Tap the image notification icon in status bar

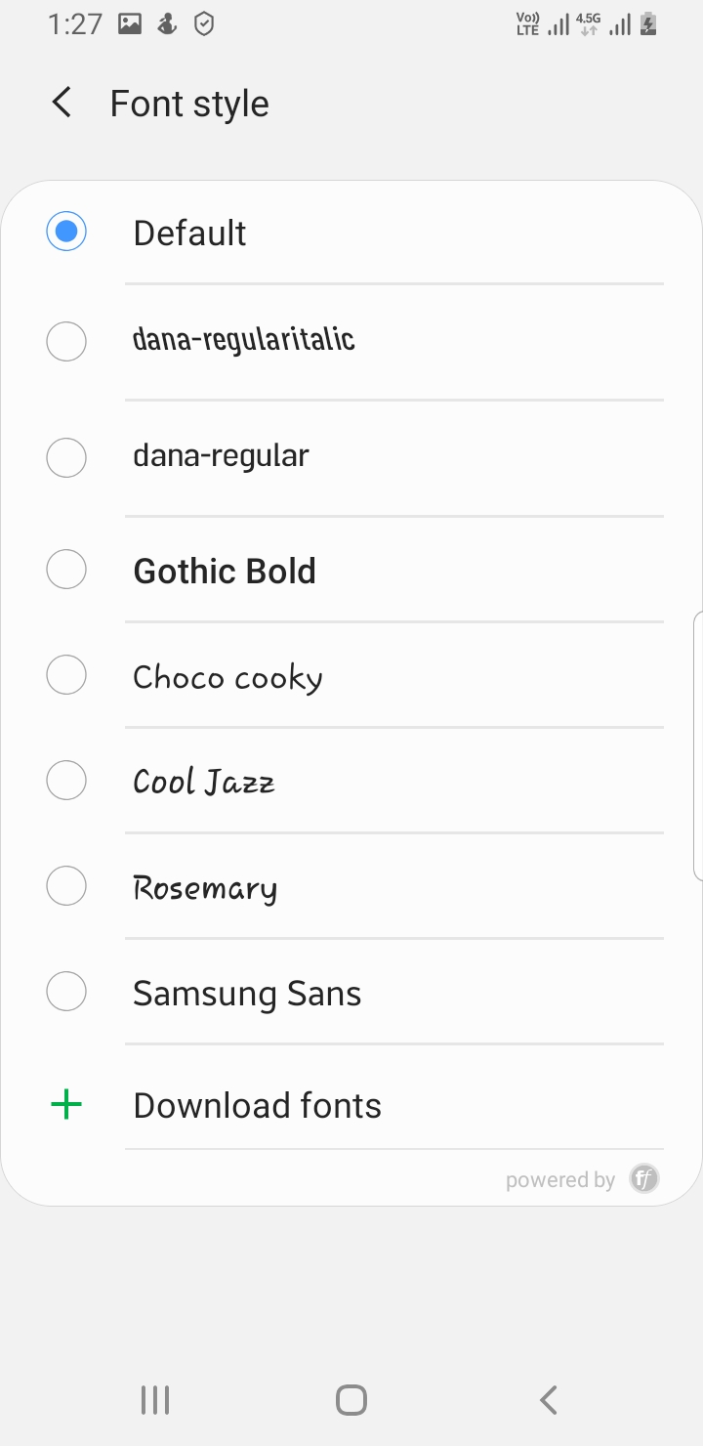130,25
